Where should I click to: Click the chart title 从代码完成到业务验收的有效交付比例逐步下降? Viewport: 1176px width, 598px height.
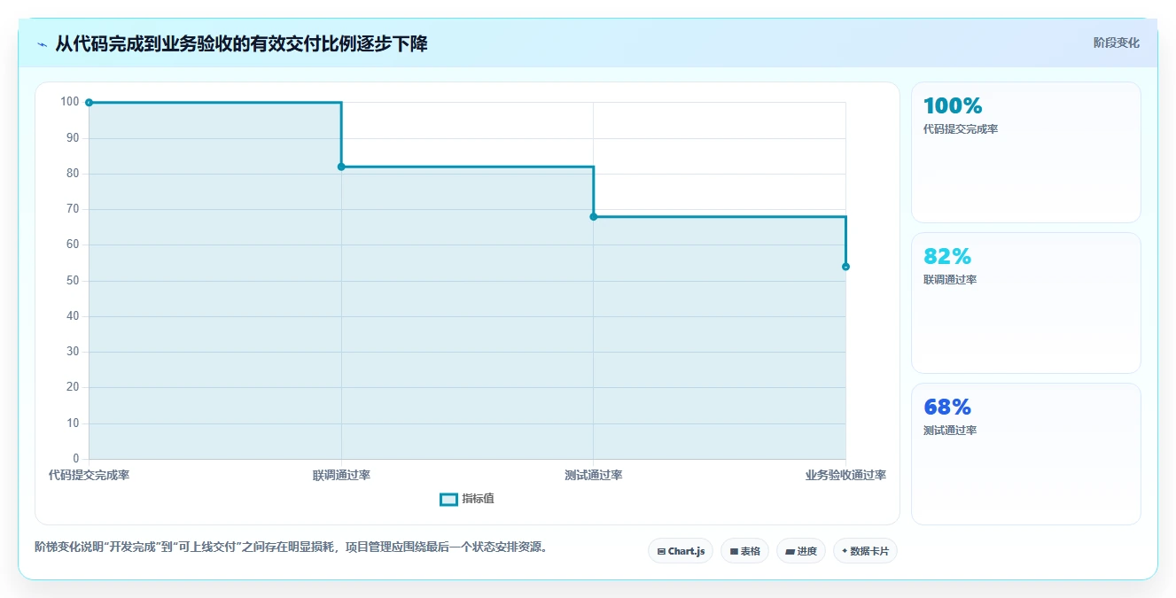tap(241, 43)
